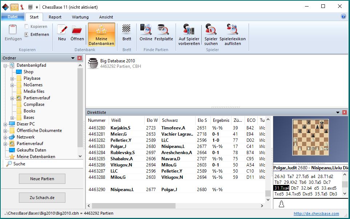Open the de.chessbase.com link
The image size is (350, 219).
tap(316, 214)
